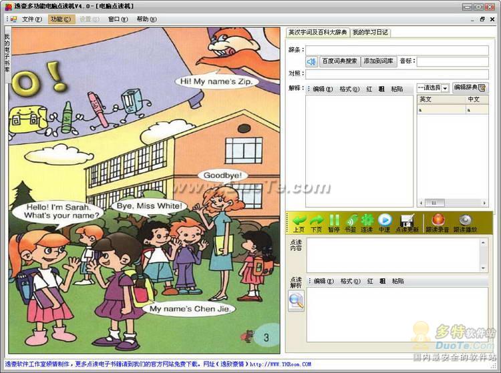Screen dimensions: 501x373
Task: Expand the --请选择 dropdown
Action: (x=446, y=88)
